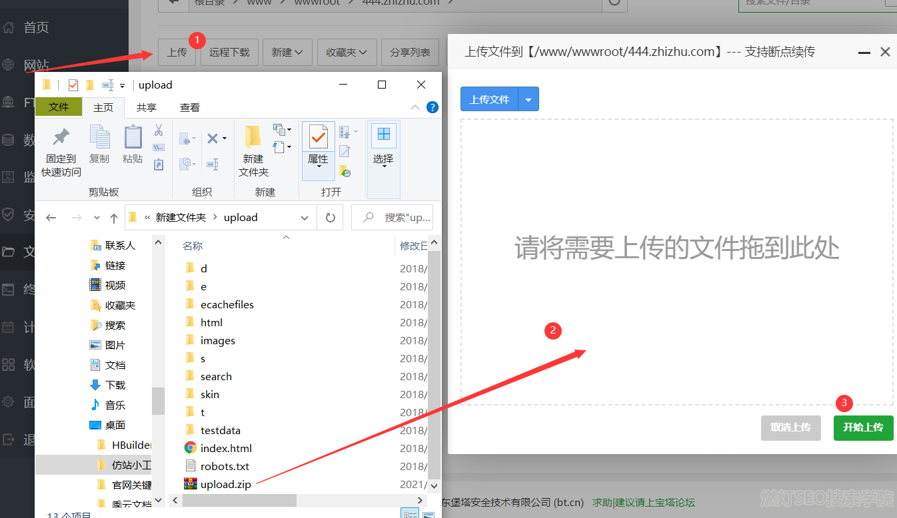
Task: Click the 远程下载 button
Action: [x=229, y=52]
